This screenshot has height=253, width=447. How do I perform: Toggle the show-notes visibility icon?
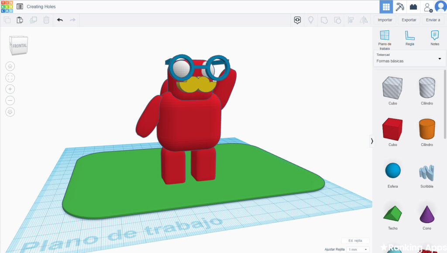298,20
